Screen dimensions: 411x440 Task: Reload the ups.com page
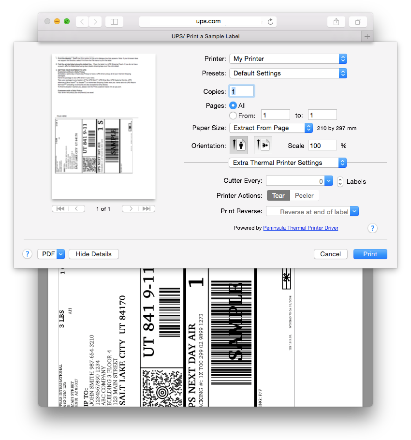270,22
